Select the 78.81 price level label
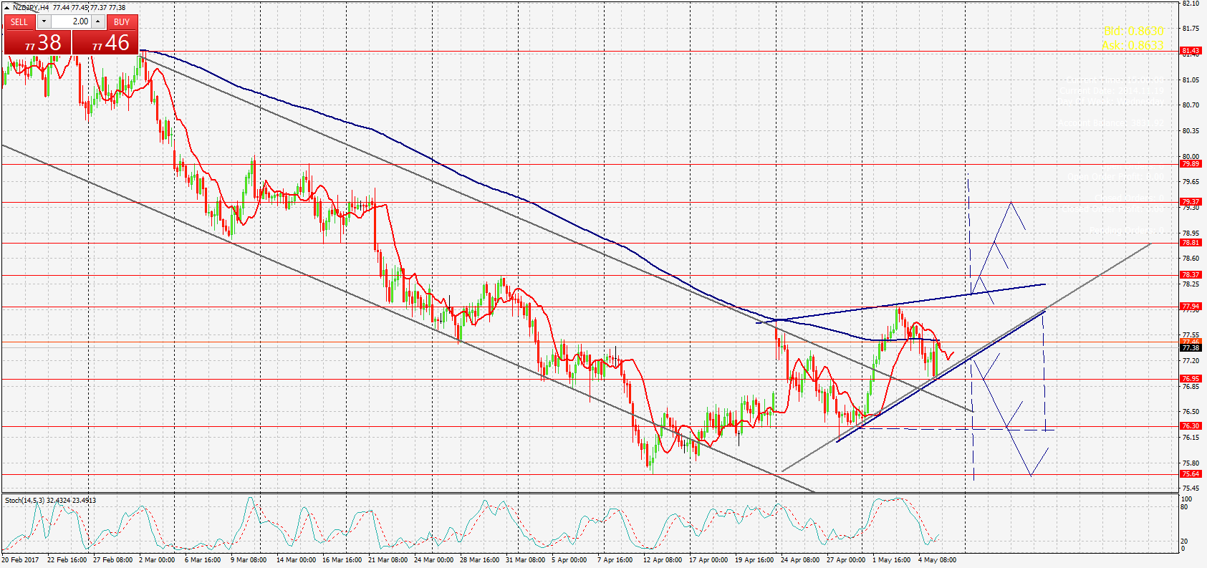The image size is (1207, 568). (x=1191, y=243)
